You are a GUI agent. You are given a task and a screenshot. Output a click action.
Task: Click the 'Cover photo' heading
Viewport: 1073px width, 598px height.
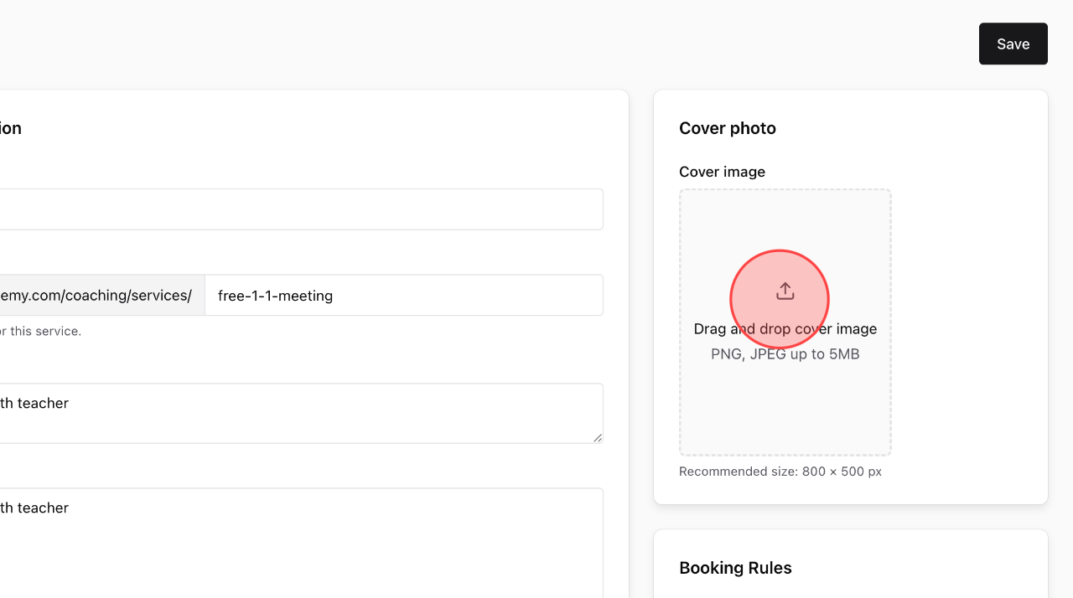click(728, 128)
